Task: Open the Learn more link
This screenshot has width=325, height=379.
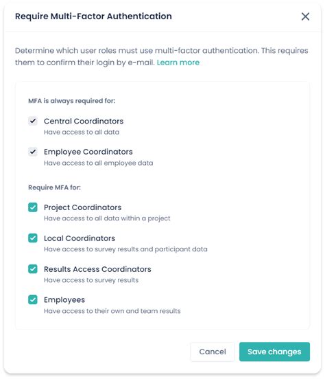Action: click(178, 62)
